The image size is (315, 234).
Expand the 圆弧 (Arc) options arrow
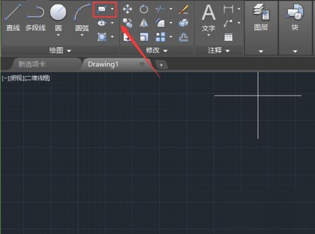tap(82, 35)
